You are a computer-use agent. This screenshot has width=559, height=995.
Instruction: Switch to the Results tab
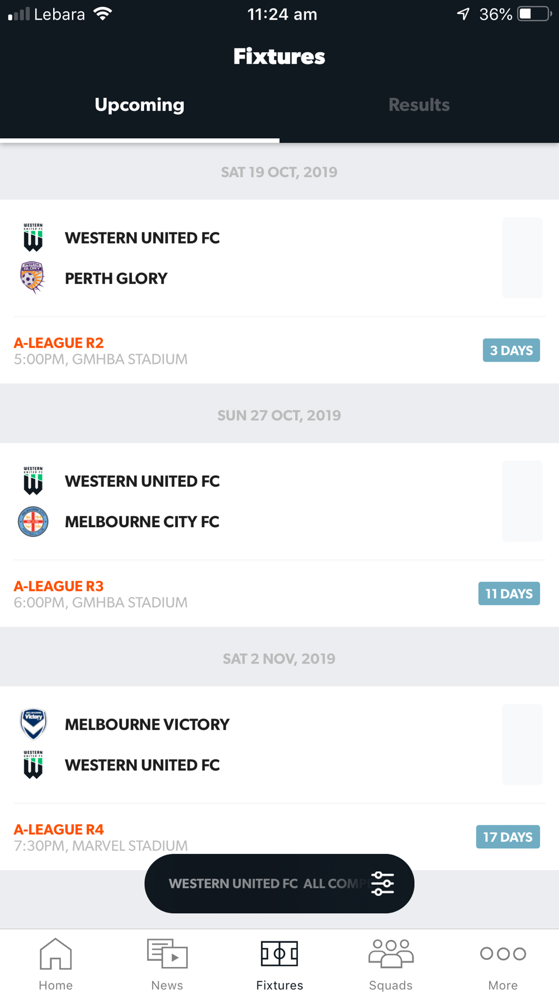(419, 105)
